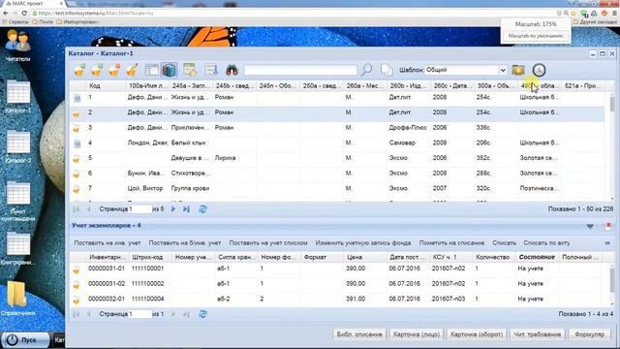
Task: Open the Читатели desktop icon
Action: 18,45
